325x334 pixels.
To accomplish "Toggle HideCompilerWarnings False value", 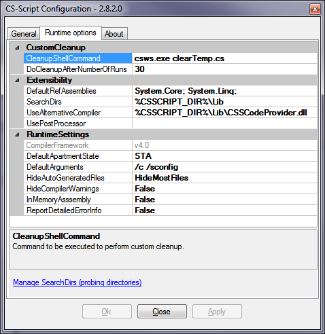I will [x=224, y=189].
